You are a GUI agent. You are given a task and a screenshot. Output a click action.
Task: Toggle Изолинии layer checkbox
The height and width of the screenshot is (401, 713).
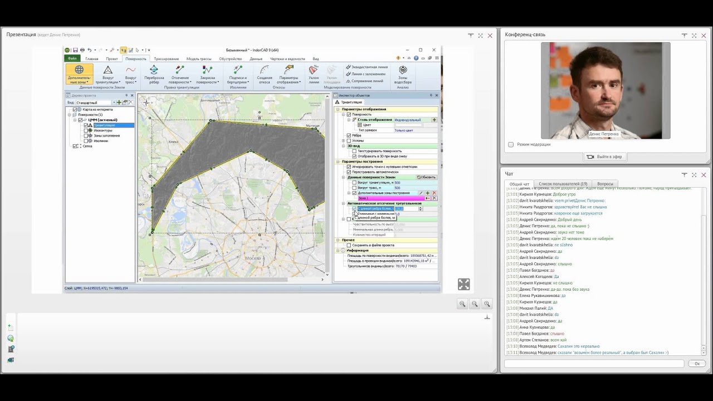(x=86, y=141)
